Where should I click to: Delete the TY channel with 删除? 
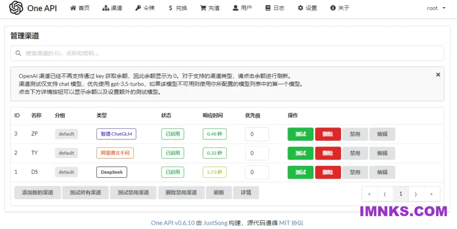pyautogui.click(x=328, y=153)
